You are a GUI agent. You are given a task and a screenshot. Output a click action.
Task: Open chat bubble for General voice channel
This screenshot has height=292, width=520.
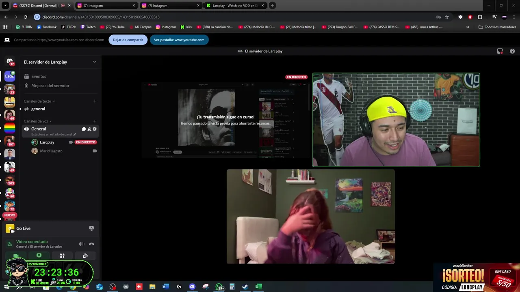click(84, 129)
